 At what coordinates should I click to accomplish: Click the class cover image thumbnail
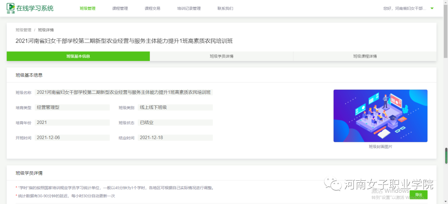380,116
